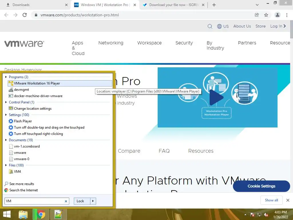This screenshot has width=293, height=220.
Task: Open Flash Player settings
Action: pos(23,121)
